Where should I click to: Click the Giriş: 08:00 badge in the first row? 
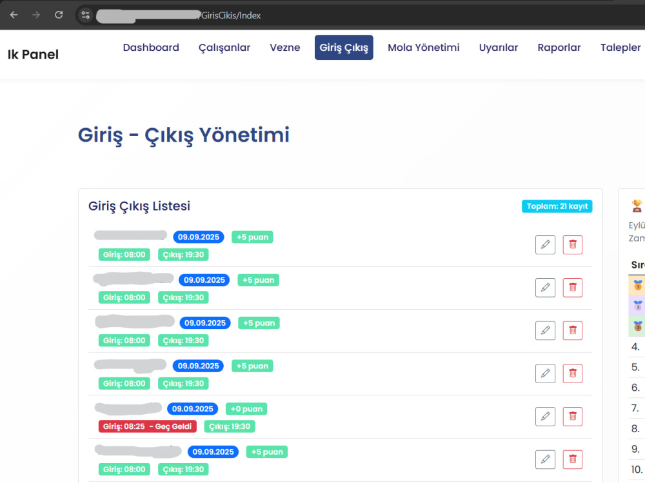click(x=124, y=254)
